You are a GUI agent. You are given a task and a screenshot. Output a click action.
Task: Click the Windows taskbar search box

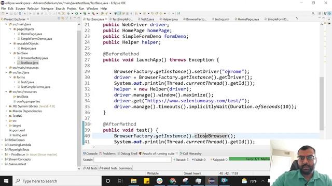tap(57, 181)
